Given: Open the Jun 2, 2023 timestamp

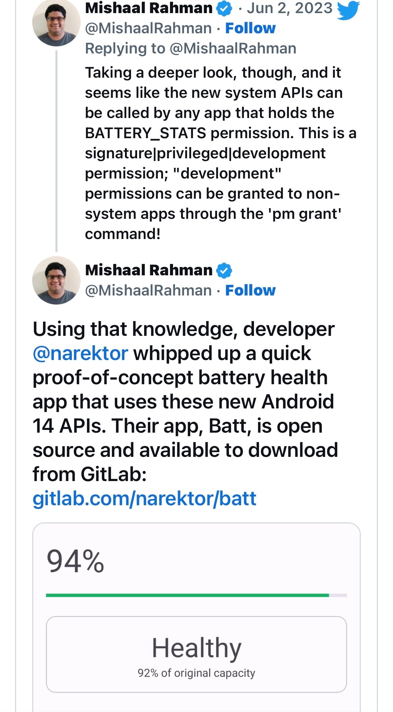Looking at the screenshot, I should click(290, 8).
